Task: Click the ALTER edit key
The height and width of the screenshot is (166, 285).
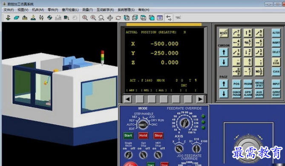Action: click(276, 33)
